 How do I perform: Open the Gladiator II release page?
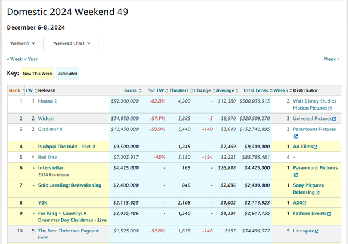[50, 129]
